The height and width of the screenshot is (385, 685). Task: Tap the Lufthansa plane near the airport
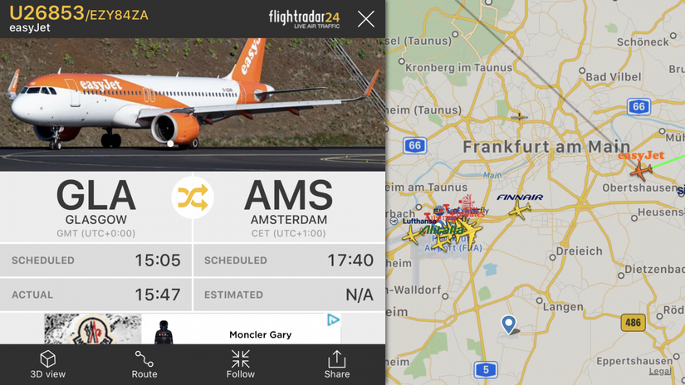tap(412, 236)
